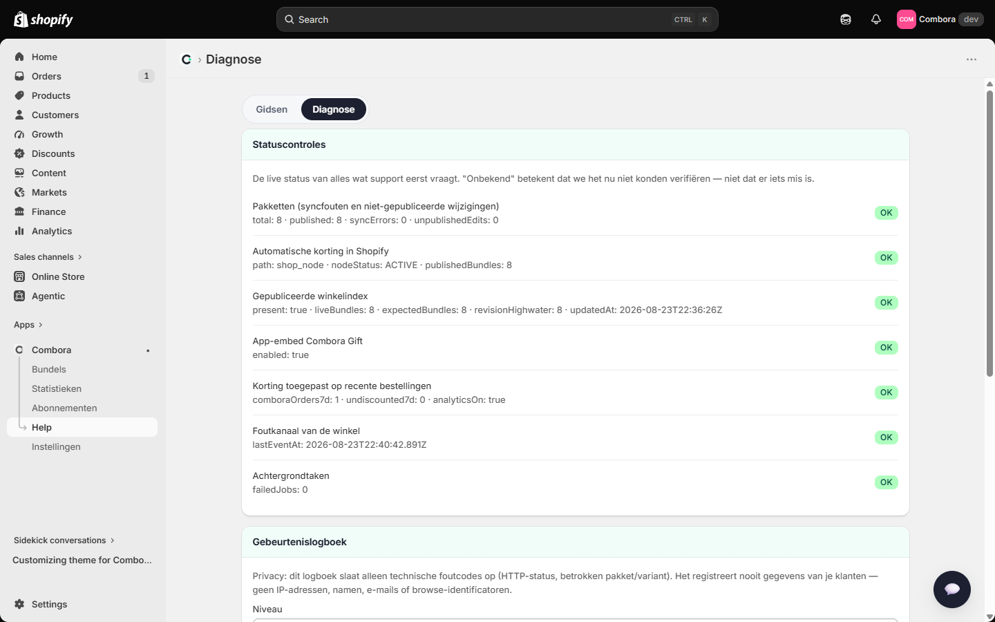The height and width of the screenshot is (622, 995).
Task: Click the 'App-embed Combora Gift' row title
Action: [307, 341]
